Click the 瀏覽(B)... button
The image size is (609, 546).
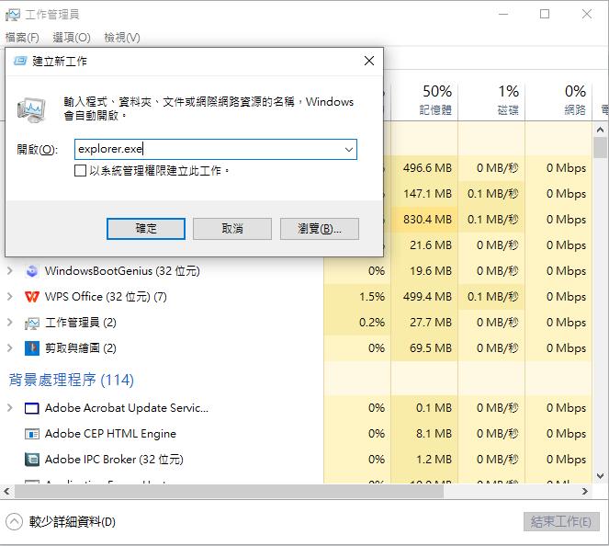[x=320, y=229]
